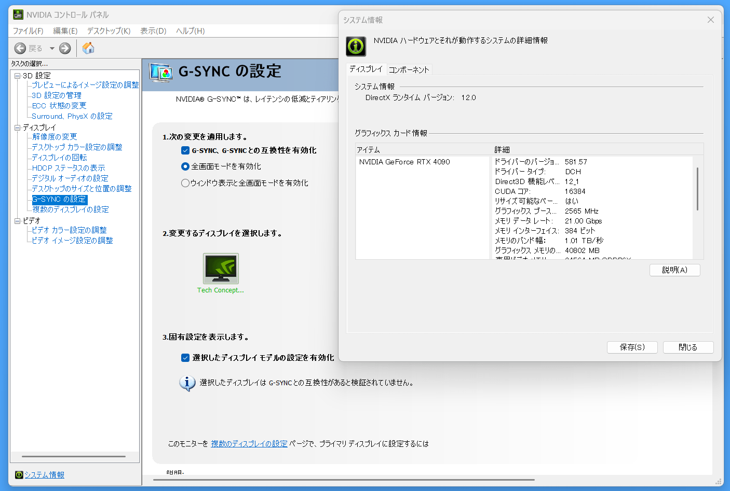Click the NVIDIA Control Panel title bar icon
The width and height of the screenshot is (730, 491).
point(18,15)
